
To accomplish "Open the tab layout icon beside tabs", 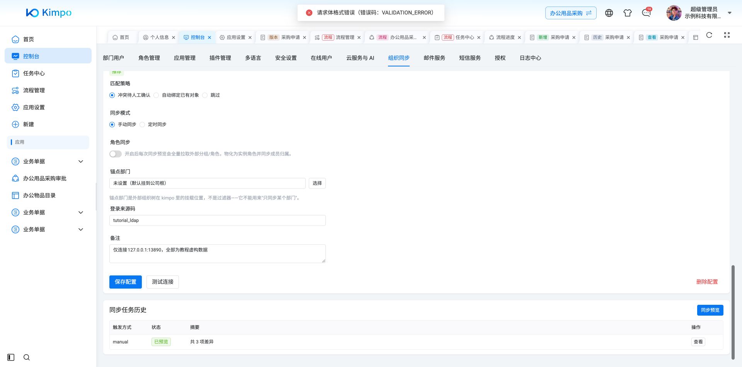I will point(696,37).
